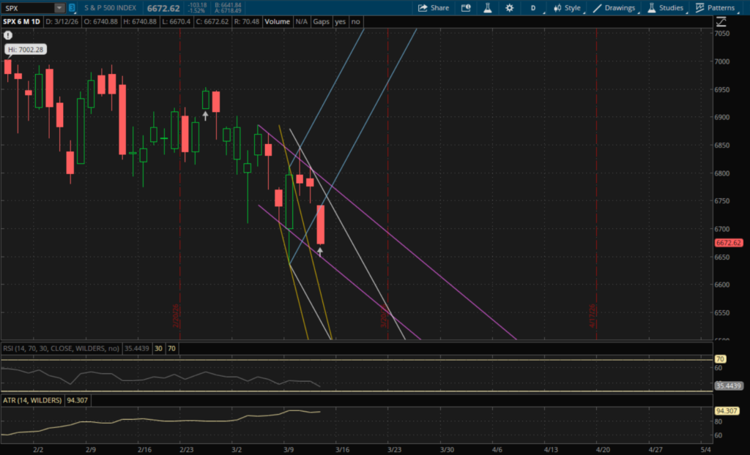Open the news and alerts icon
Screen dimensions: 750x455
(x=467, y=8)
